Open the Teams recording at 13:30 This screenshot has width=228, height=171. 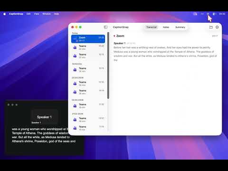[88, 120]
